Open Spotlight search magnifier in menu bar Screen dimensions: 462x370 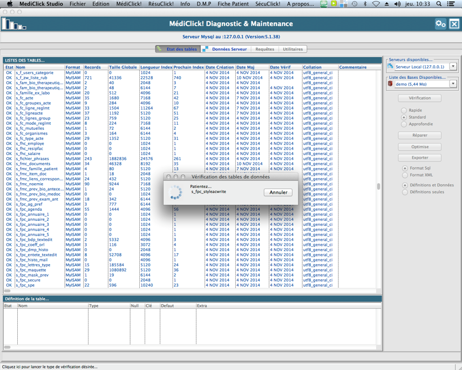click(x=439, y=4)
